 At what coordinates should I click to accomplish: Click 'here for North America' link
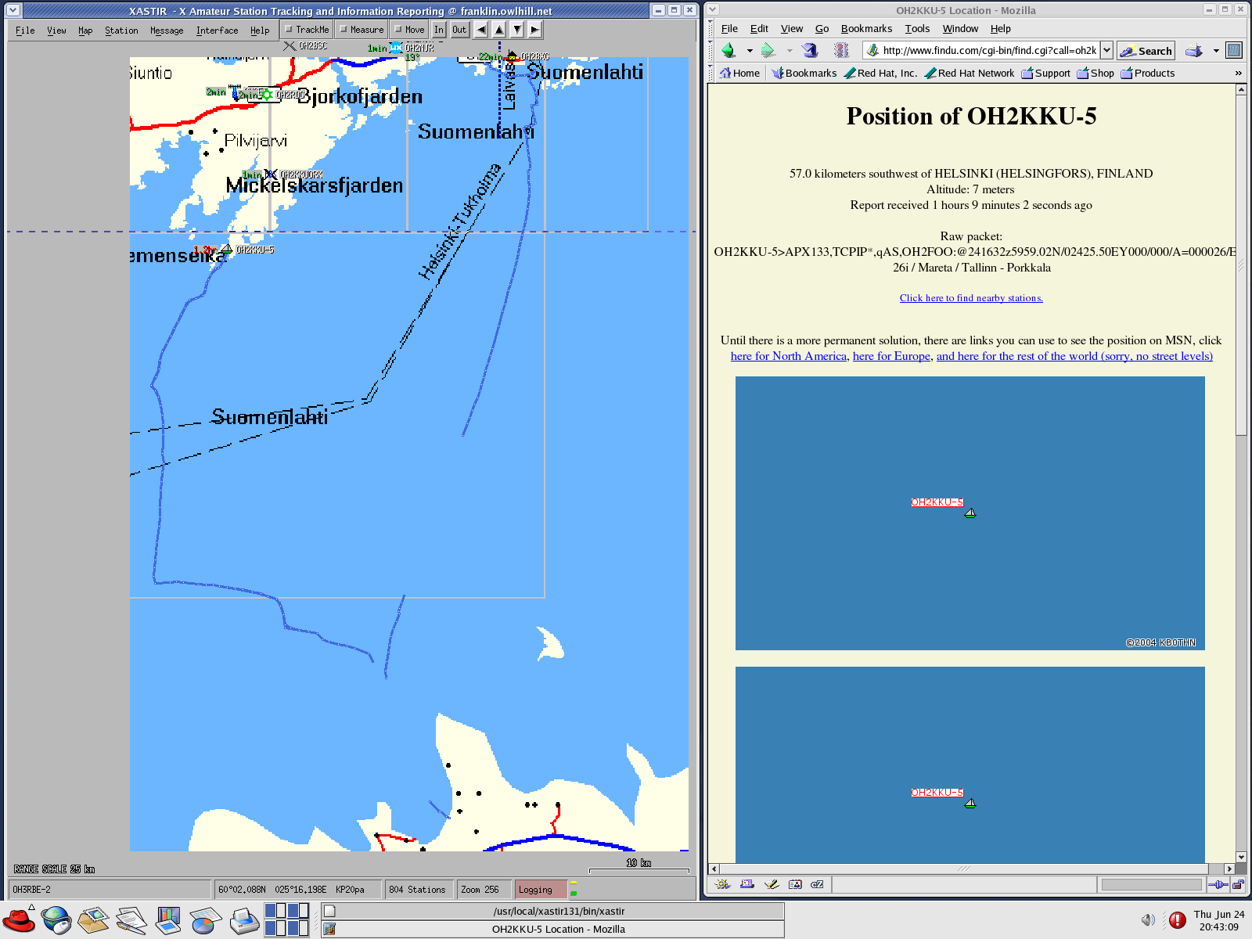789,356
